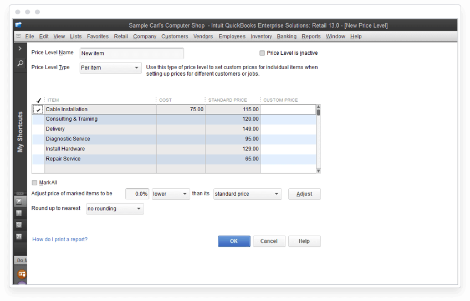Click the first shortcut icon below My Shortcuts

19,201
